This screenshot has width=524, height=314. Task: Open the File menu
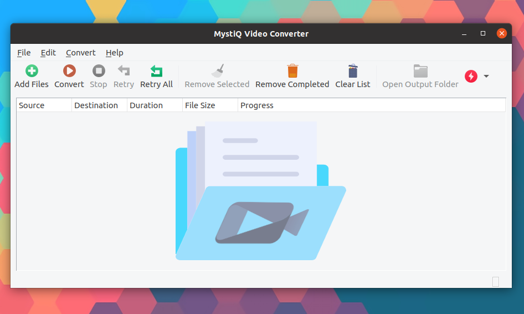click(x=24, y=53)
